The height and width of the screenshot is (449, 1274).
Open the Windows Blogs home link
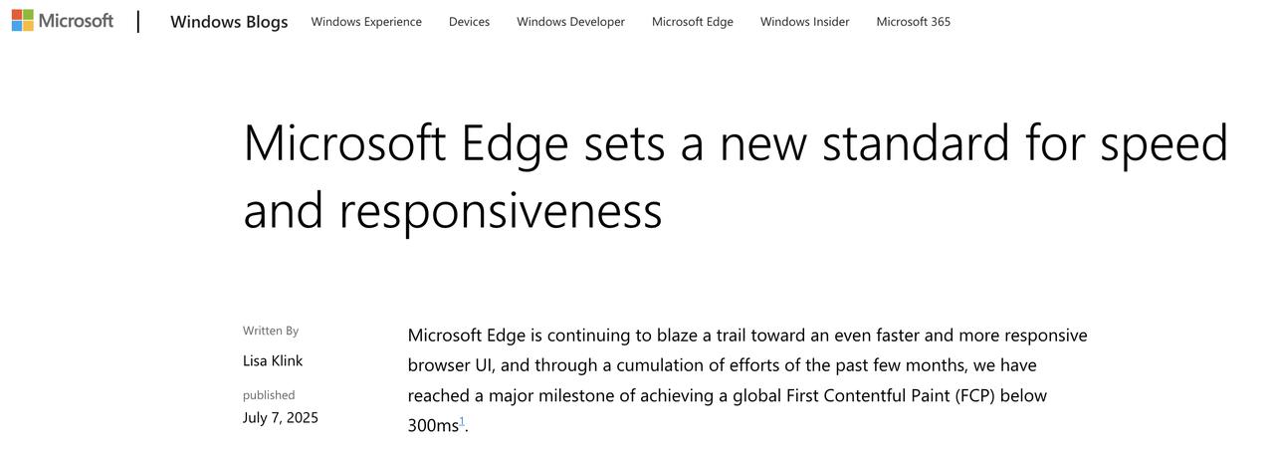pyautogui.click(x=229, y=21)
